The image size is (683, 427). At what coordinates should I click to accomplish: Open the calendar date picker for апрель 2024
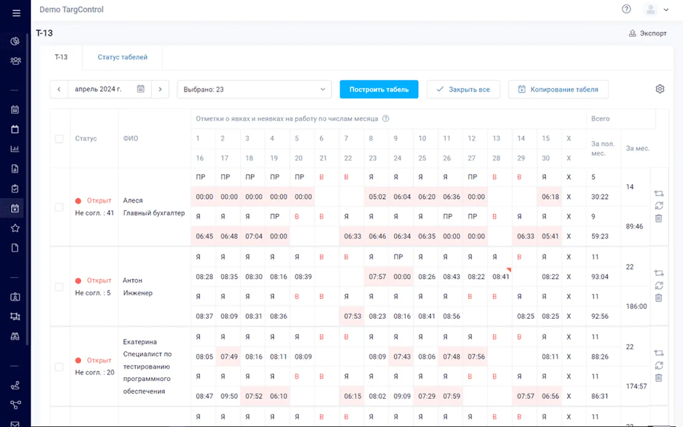pos(141,89)
